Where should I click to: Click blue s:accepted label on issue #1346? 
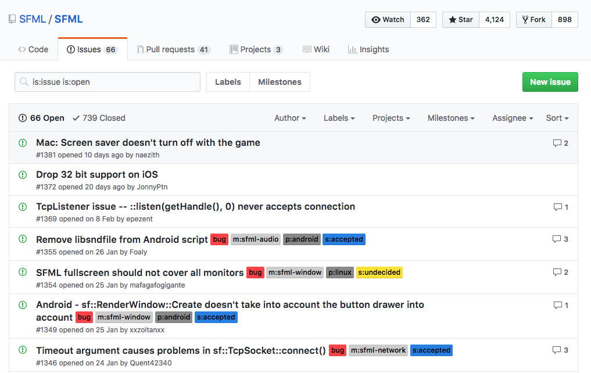[x=431, y=350]
